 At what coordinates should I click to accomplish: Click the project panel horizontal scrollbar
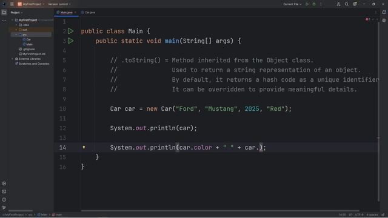tap(21, 211)
